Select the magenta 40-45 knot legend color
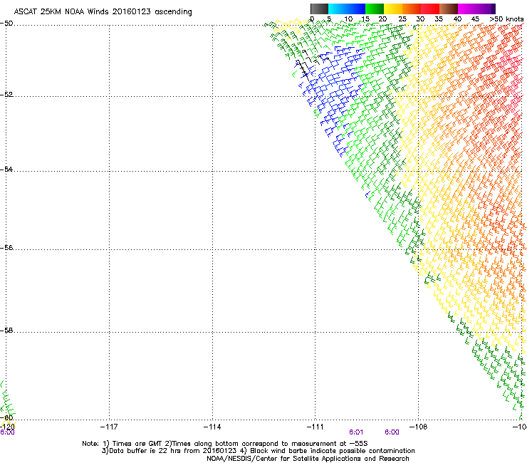This screenshot has height=463, width=527. [467, 9]
